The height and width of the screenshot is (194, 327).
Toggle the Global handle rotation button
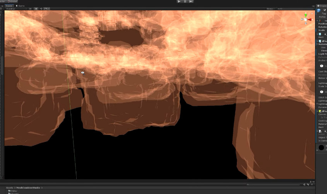click(x=12, y=1)
